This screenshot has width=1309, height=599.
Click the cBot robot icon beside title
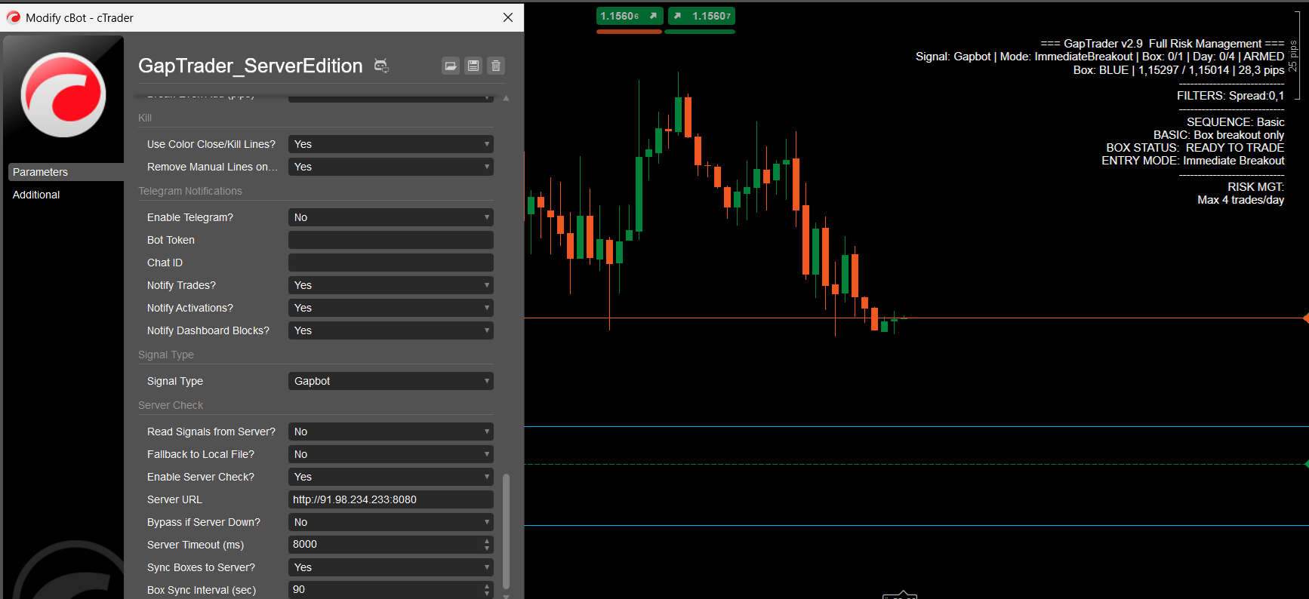tap(382, 66)
